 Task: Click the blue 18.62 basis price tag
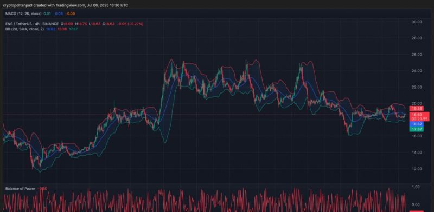tap(416, 124)
